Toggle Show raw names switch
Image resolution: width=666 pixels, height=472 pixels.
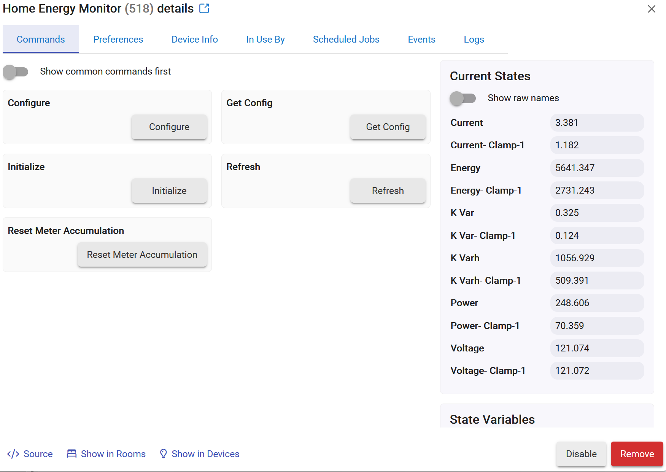pyautogui.click(x=463, y=98)
